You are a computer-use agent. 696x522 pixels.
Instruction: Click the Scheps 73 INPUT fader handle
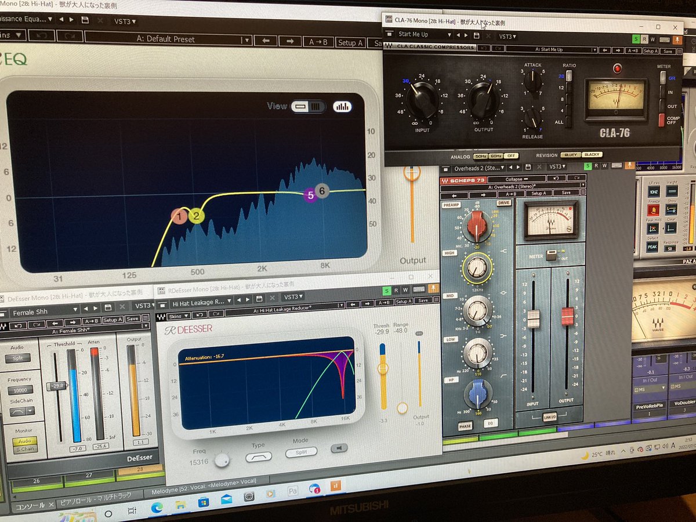point(534,318)
